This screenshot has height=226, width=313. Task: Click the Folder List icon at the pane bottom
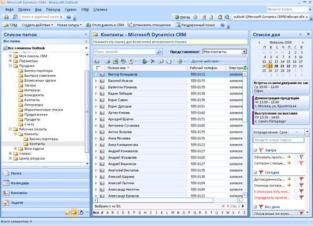73,212
